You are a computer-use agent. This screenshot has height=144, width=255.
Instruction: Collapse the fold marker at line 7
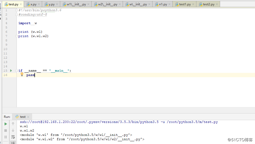17,36
